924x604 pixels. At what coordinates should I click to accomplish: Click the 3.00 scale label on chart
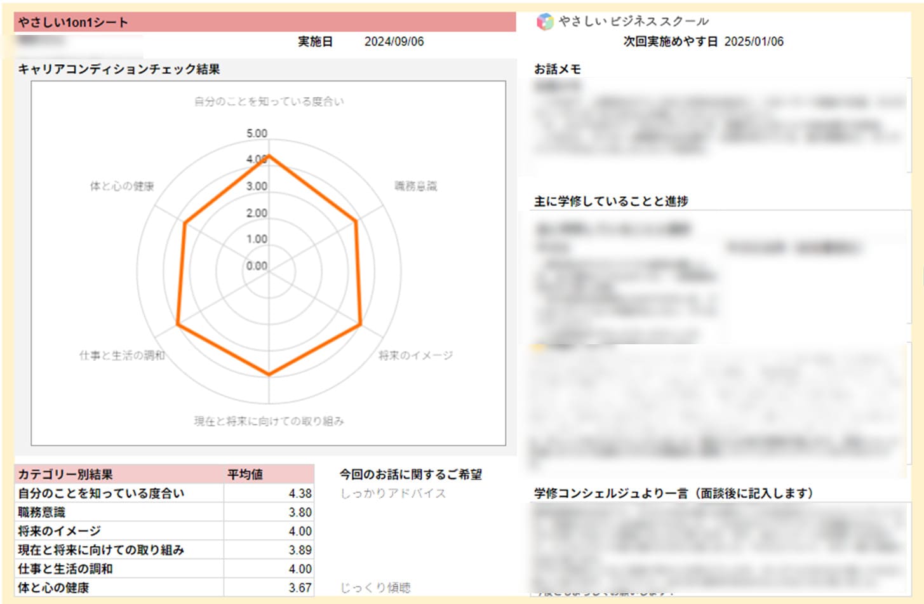click(x=257, y=187)
